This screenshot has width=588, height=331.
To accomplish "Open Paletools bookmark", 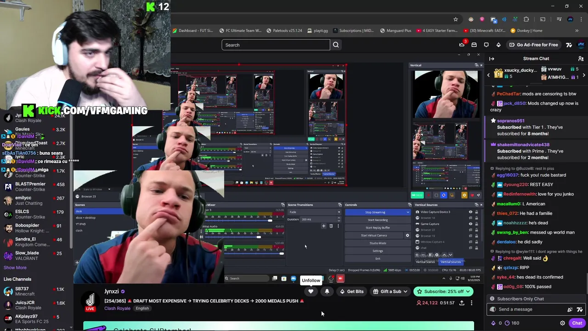I will (x=285, y=31).
